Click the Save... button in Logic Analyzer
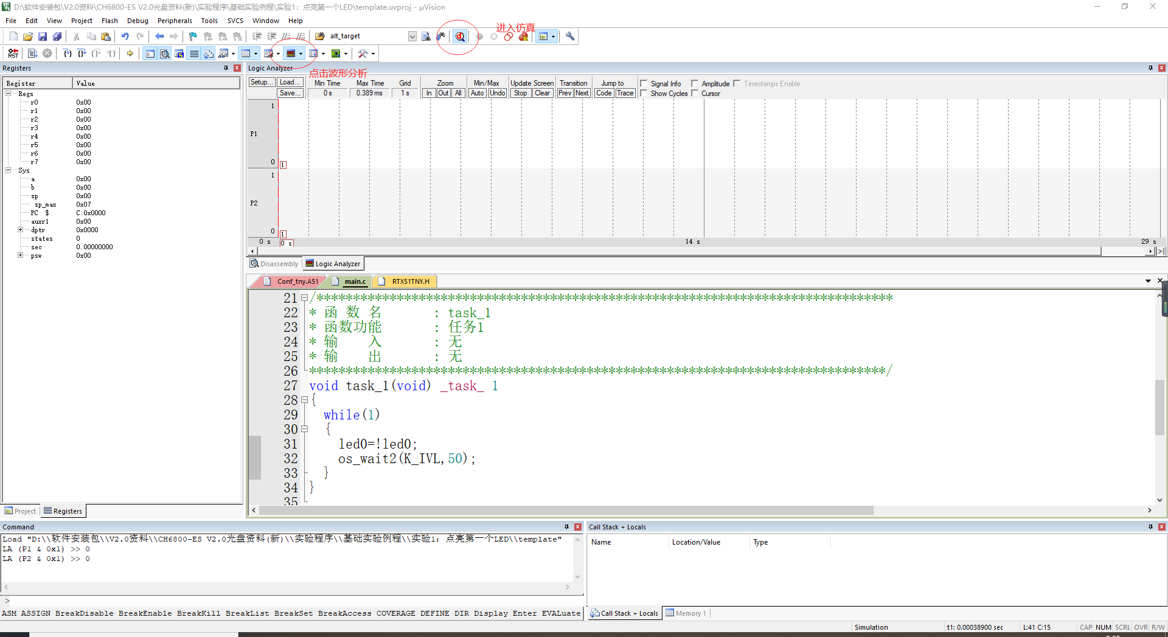Screen dimensions: 1168x637 [290, 93]
